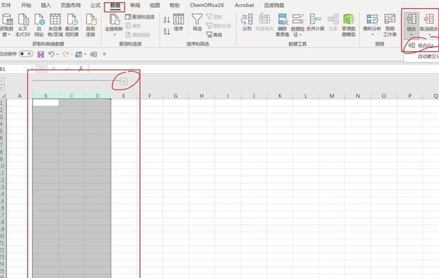Switch to the 视图 (View) tab
The width and height of the screenshot is (439, 278).
(154, 6)
